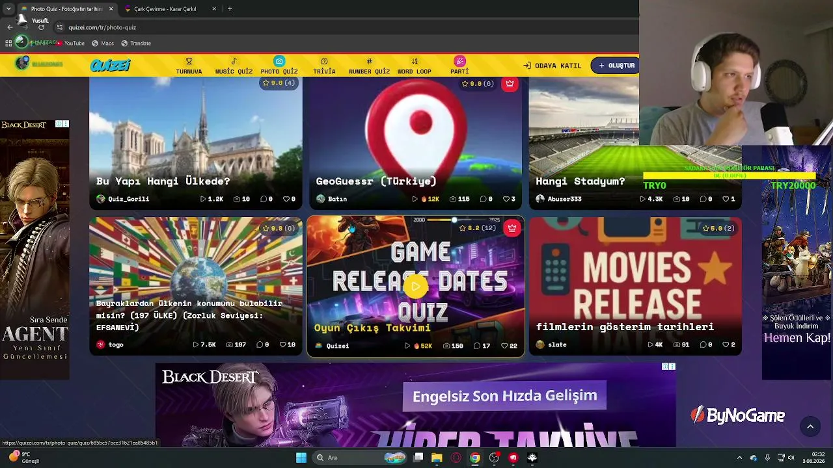
Task: Open the Number Quiz hash icon
Action: [369, 62]
